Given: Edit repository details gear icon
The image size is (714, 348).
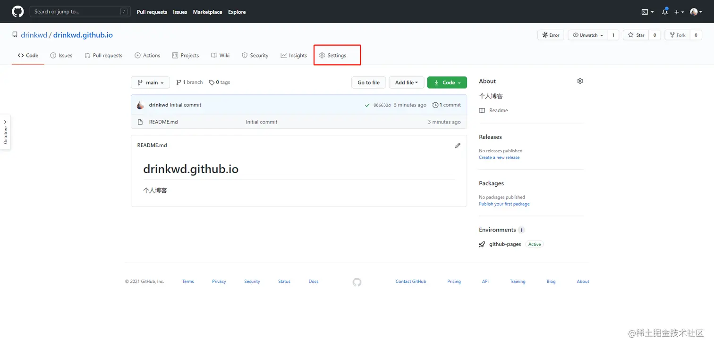Looking at the screenshot, I should 580,81.
